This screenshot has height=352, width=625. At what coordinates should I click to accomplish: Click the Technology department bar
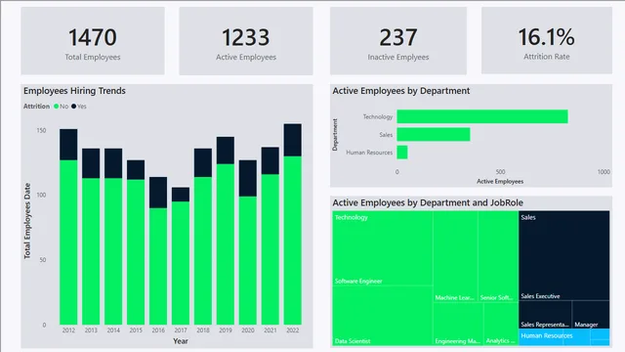(x=482, y=116)
